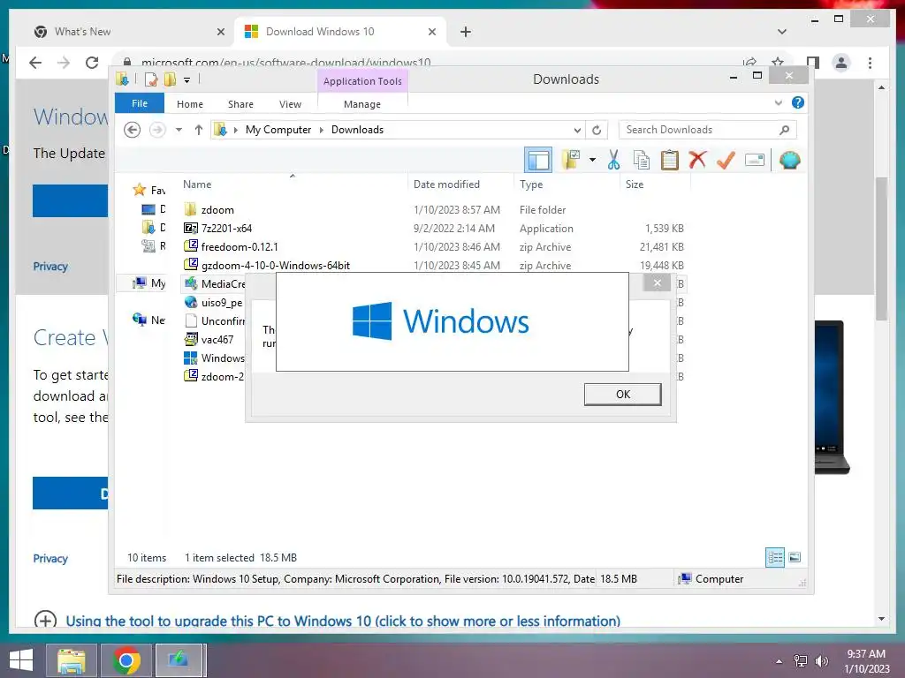The height and width of the screenshot is (678, 905).
Task: Open the Manage ribbon tab
Action: click(362, 104)
